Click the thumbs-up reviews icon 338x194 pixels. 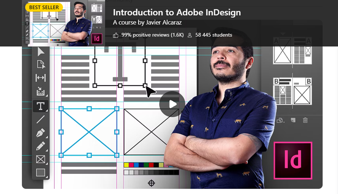[x=116, y=35]
